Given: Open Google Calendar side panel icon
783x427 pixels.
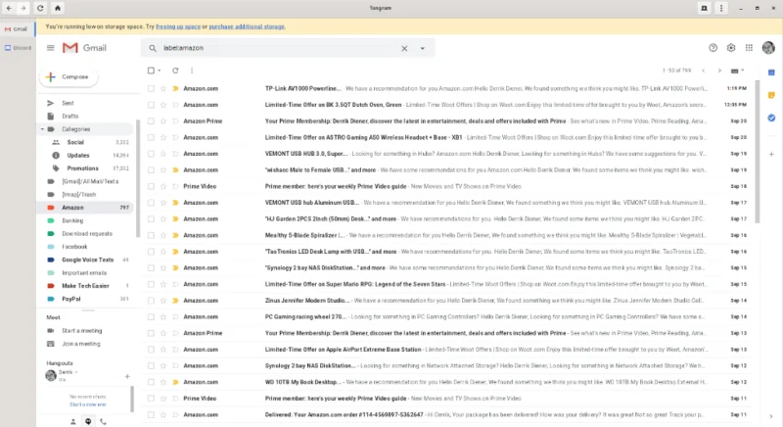Looking at the screenshot, I should pos(771,72).
